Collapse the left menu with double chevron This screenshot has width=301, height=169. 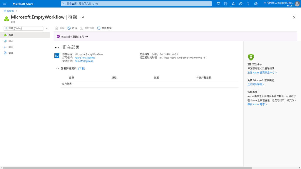coord(47,28)
